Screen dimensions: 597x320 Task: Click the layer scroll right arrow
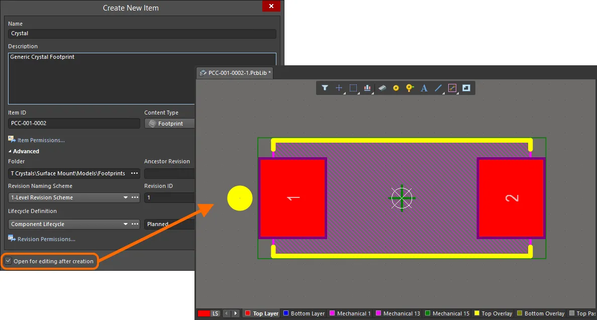click(x=236, y=313)
